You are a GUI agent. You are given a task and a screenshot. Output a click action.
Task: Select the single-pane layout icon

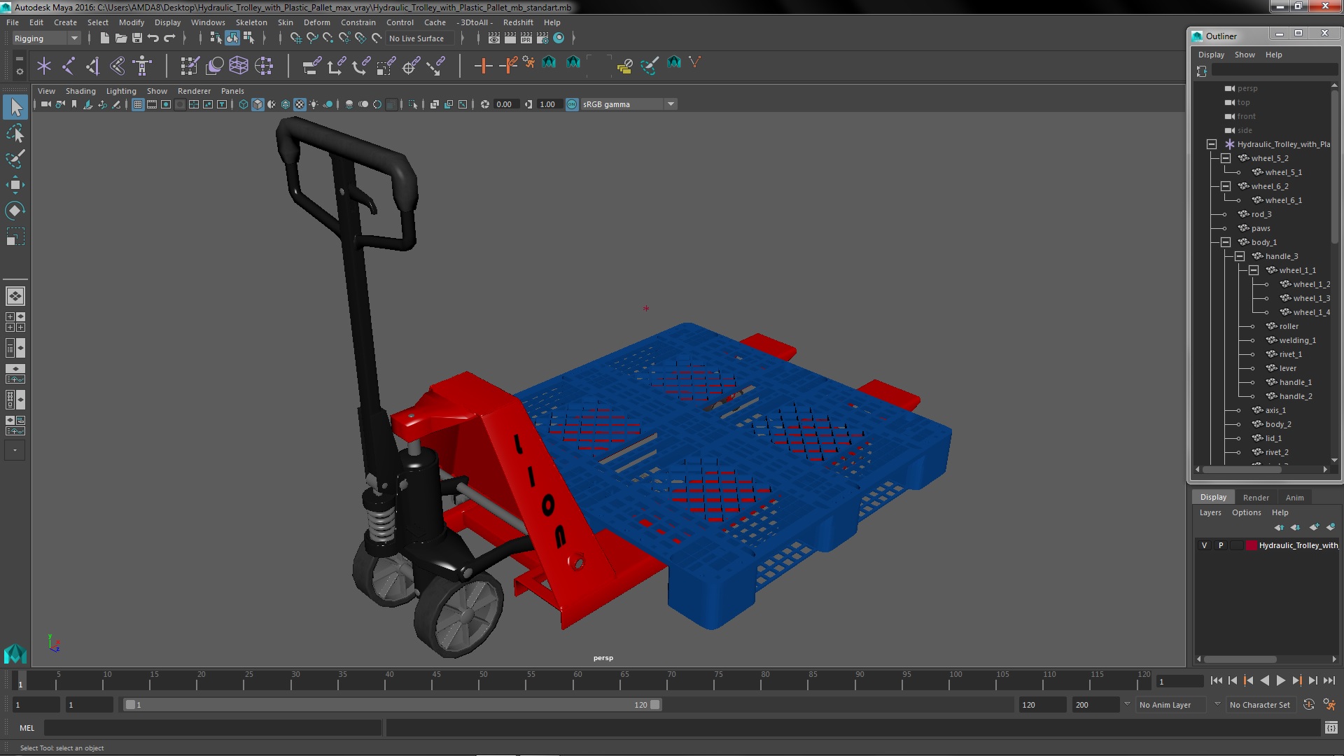click(15, 296)
